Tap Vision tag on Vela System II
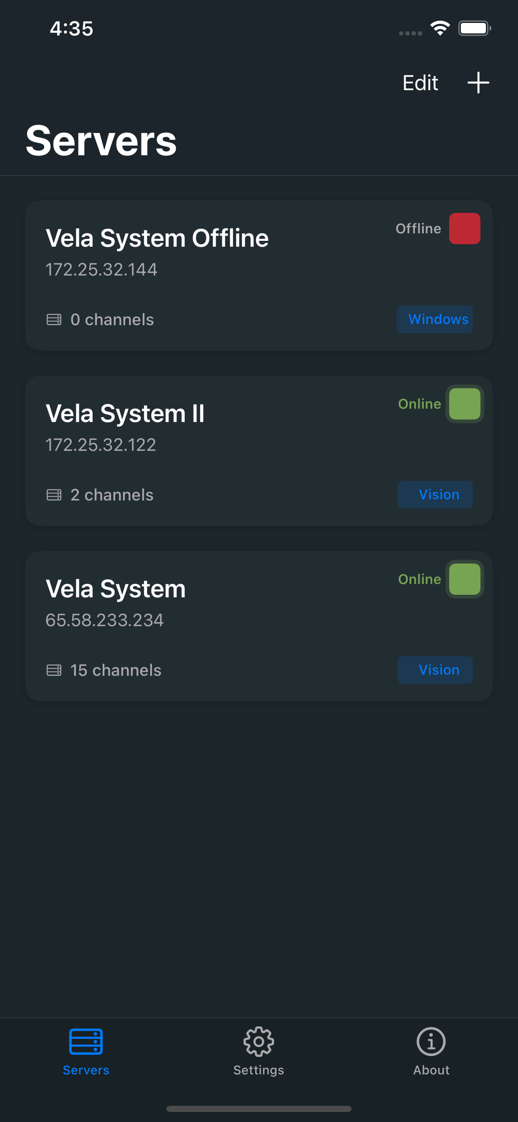This screenshot has width=518, height=1122. [435, 495]
